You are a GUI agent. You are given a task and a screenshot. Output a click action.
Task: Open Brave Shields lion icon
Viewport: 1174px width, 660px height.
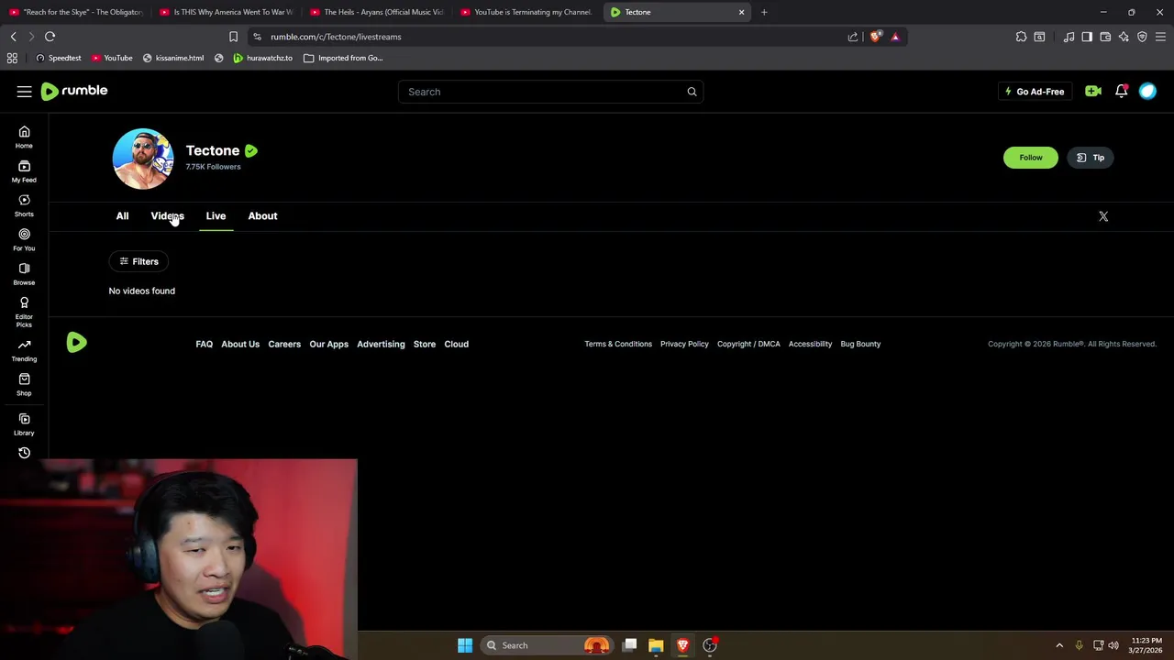[x=876, y=37]
